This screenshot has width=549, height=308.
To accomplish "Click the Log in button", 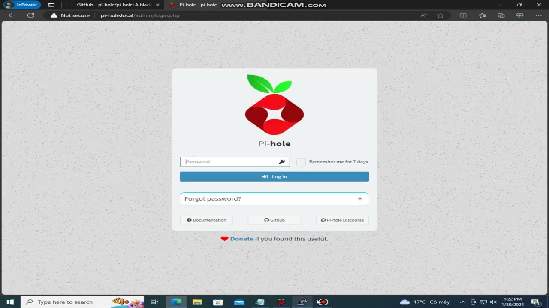I will click(274, 177).
